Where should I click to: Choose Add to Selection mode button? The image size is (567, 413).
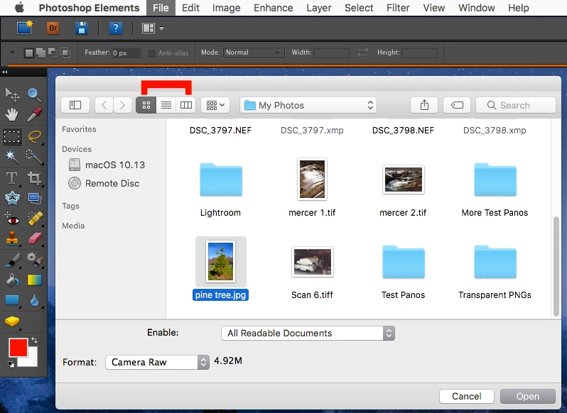tap(41, 53)
